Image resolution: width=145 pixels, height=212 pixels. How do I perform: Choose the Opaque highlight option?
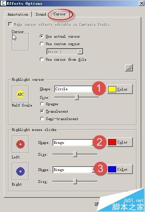click(x=42, y=104)
